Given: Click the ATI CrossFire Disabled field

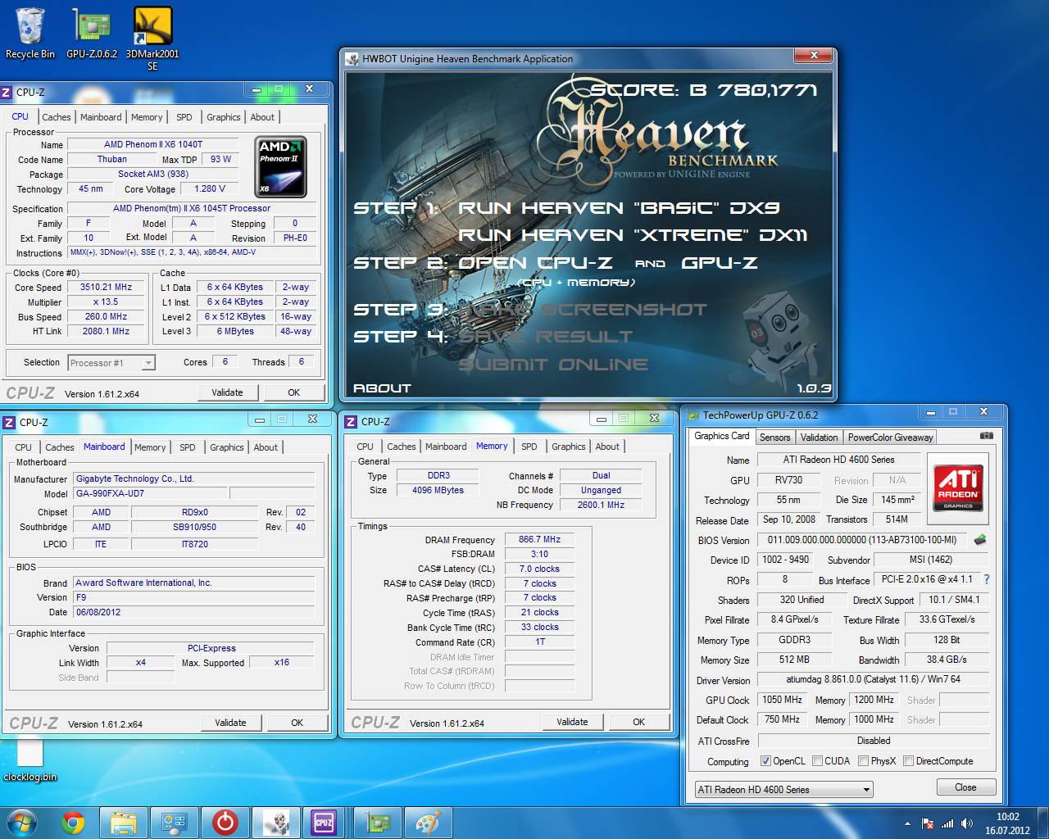Looking at the screenshot, I should tap(873, 741).
